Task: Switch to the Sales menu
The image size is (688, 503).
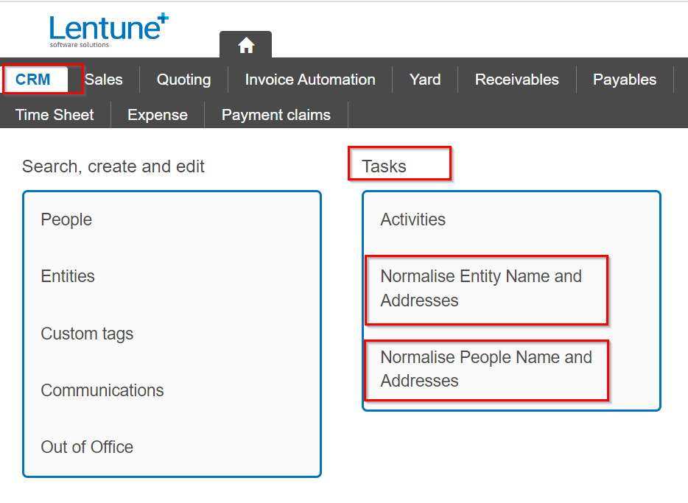Action: (x=104, y=80)
